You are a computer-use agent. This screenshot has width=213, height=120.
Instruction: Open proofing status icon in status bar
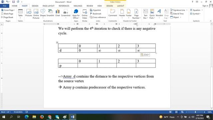pyautogui.click(x=27, y=112)
